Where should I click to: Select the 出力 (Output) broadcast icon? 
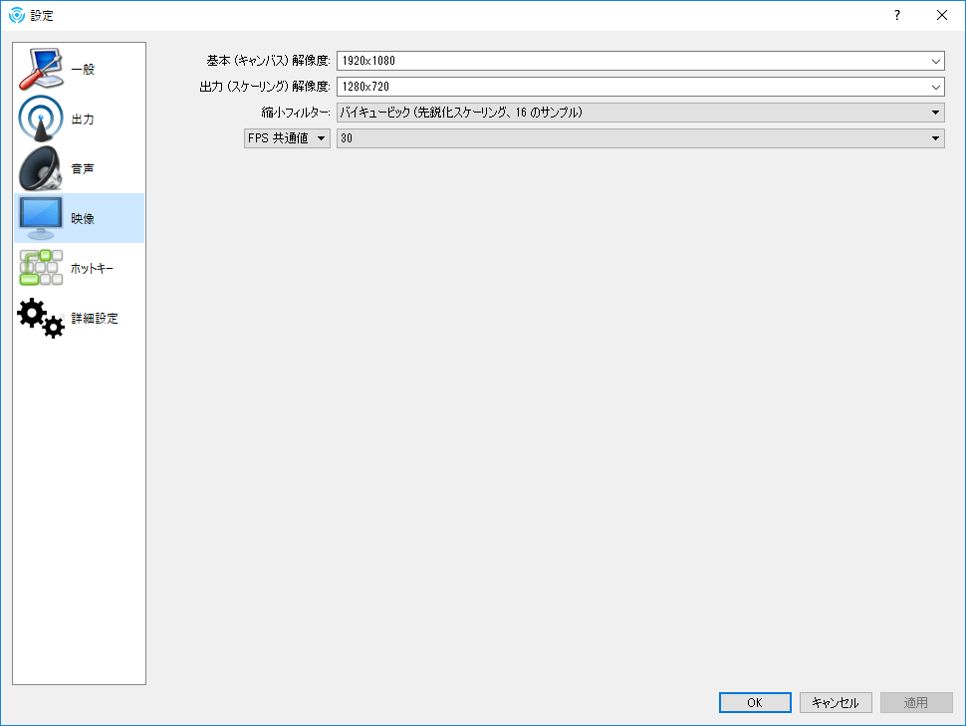[41, 119]
